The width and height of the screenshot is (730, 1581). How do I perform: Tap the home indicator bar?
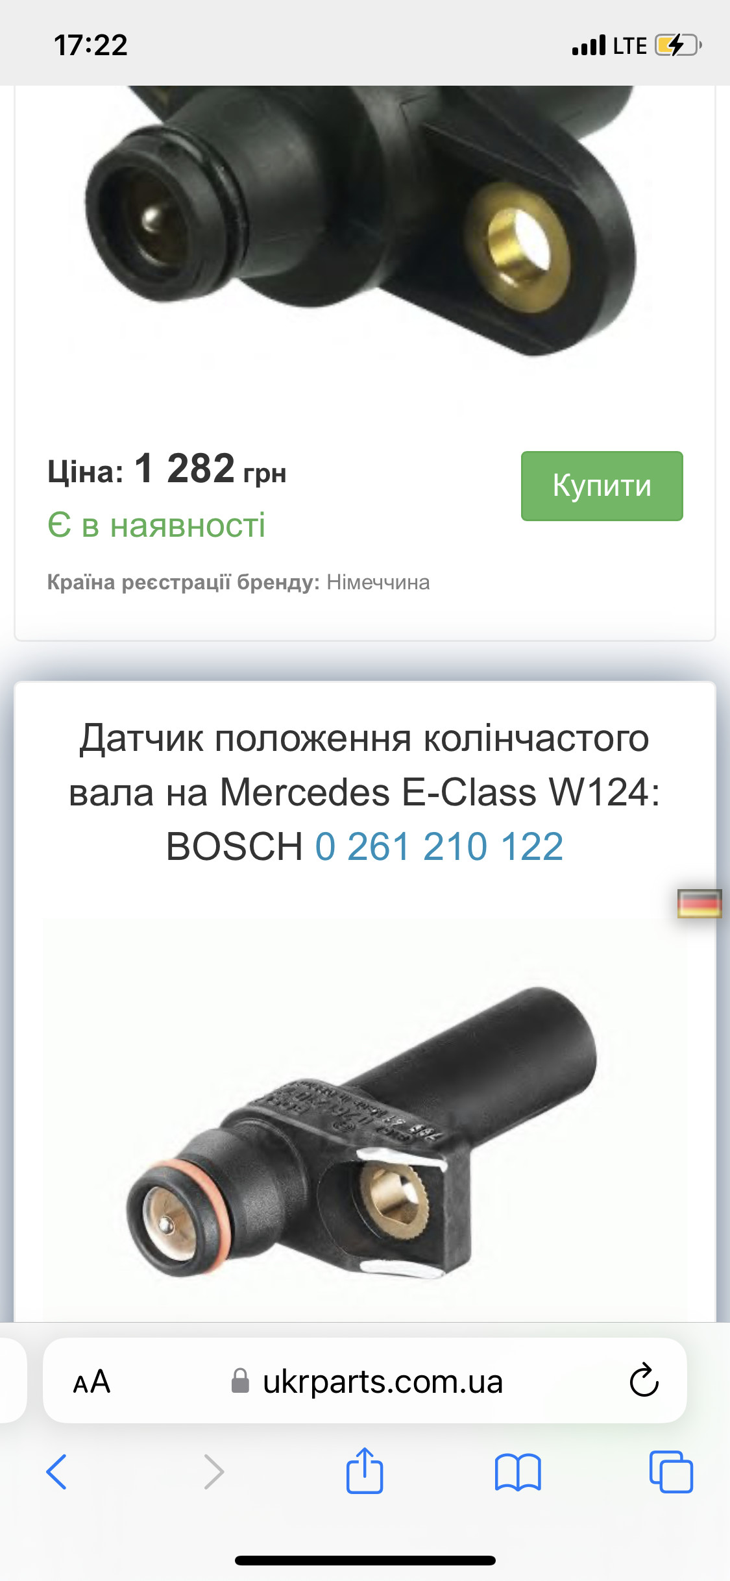point(365,1560)
